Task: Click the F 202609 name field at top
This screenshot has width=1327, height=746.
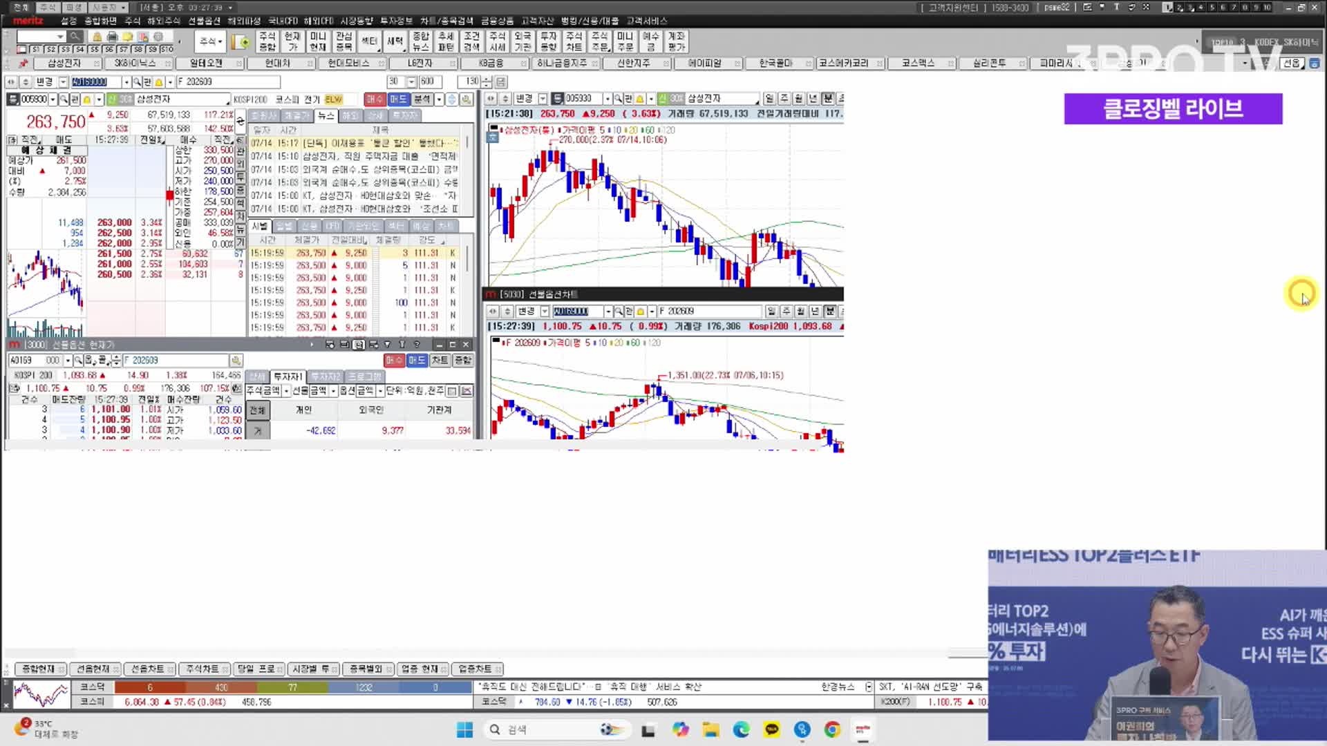Action: pyautogui.click(x=227, y=82)
